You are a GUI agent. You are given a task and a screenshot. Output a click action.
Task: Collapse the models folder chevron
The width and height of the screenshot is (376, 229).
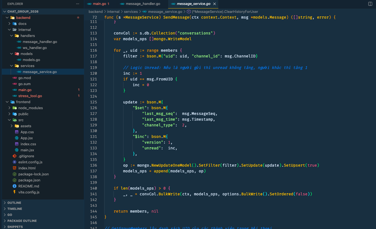pyautogui.click(x=12, y=54)
